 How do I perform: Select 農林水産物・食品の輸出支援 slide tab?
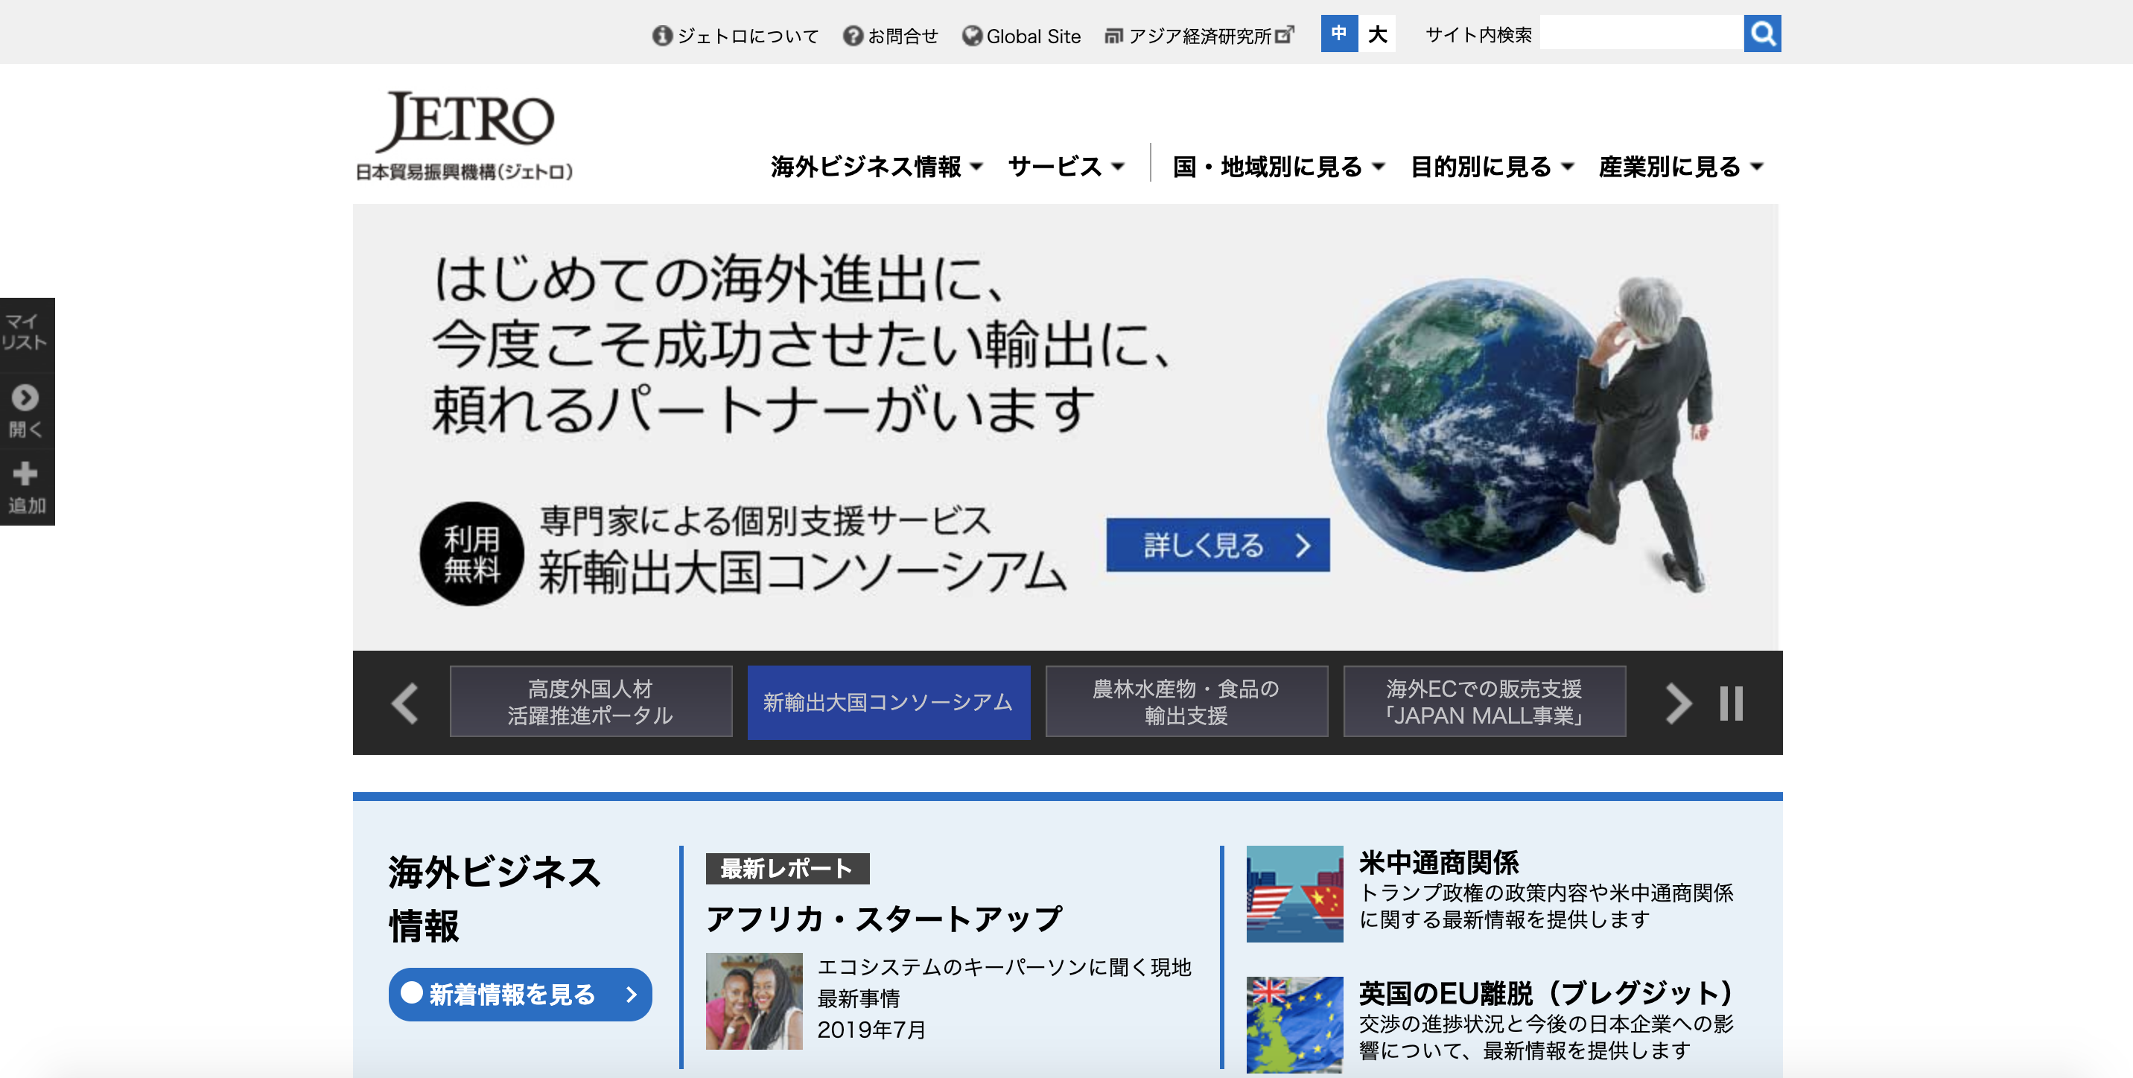(1186, 701)
